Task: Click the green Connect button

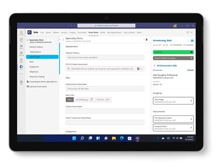Action: tap(173, 52)
